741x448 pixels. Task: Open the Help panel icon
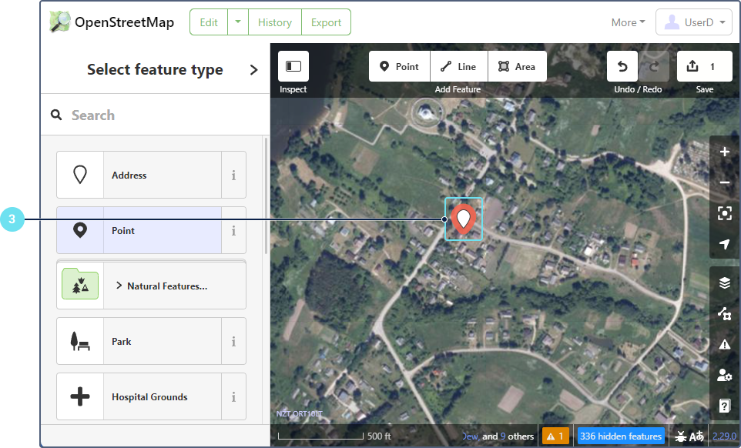click(724, 406)
